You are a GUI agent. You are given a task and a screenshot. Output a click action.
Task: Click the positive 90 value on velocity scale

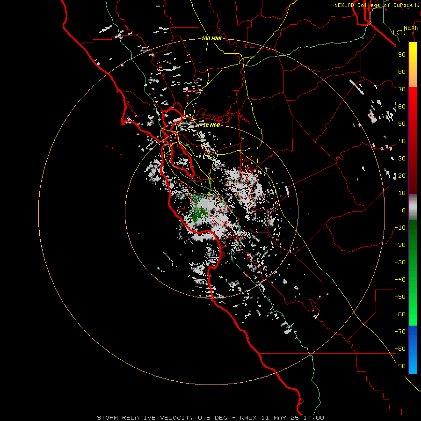coord(402,55)
